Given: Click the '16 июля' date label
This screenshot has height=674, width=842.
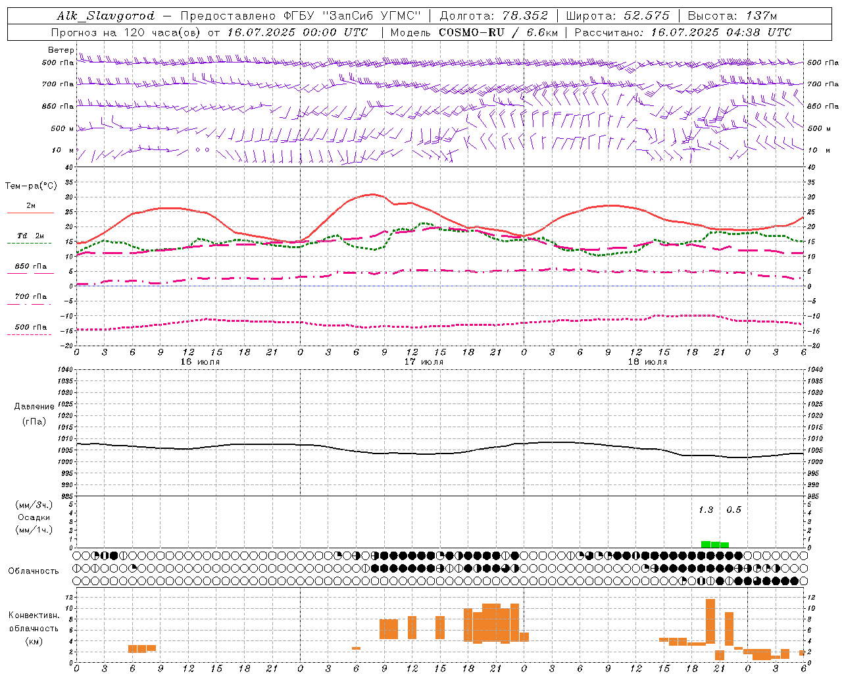Looking at the screenshot, I should [201, 362].
